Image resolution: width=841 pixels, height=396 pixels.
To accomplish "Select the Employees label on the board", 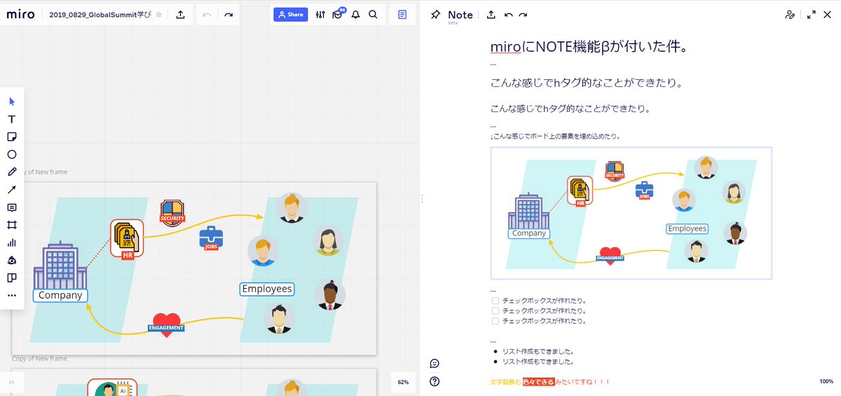I will point(266,289).
